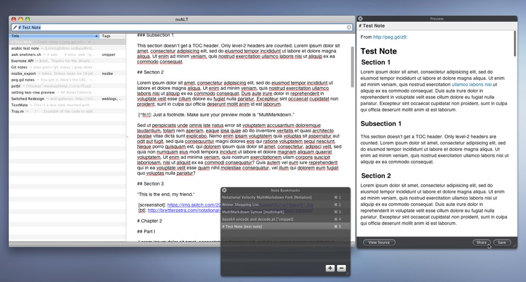Image resolution: width=526 pixels, height=282 pixels.
Task: Click the note editor vertical scrollbar
Action: pos(352,66)
